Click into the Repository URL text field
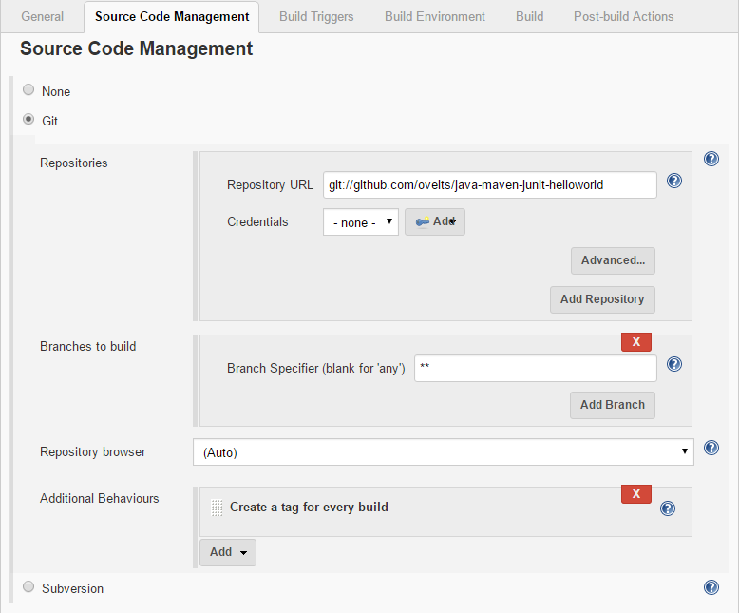739x613 pixels. click(x=489, y=184)
